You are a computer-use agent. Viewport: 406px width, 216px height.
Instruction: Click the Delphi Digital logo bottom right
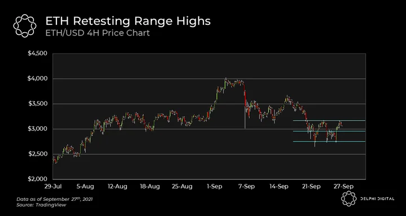(349, 199)
